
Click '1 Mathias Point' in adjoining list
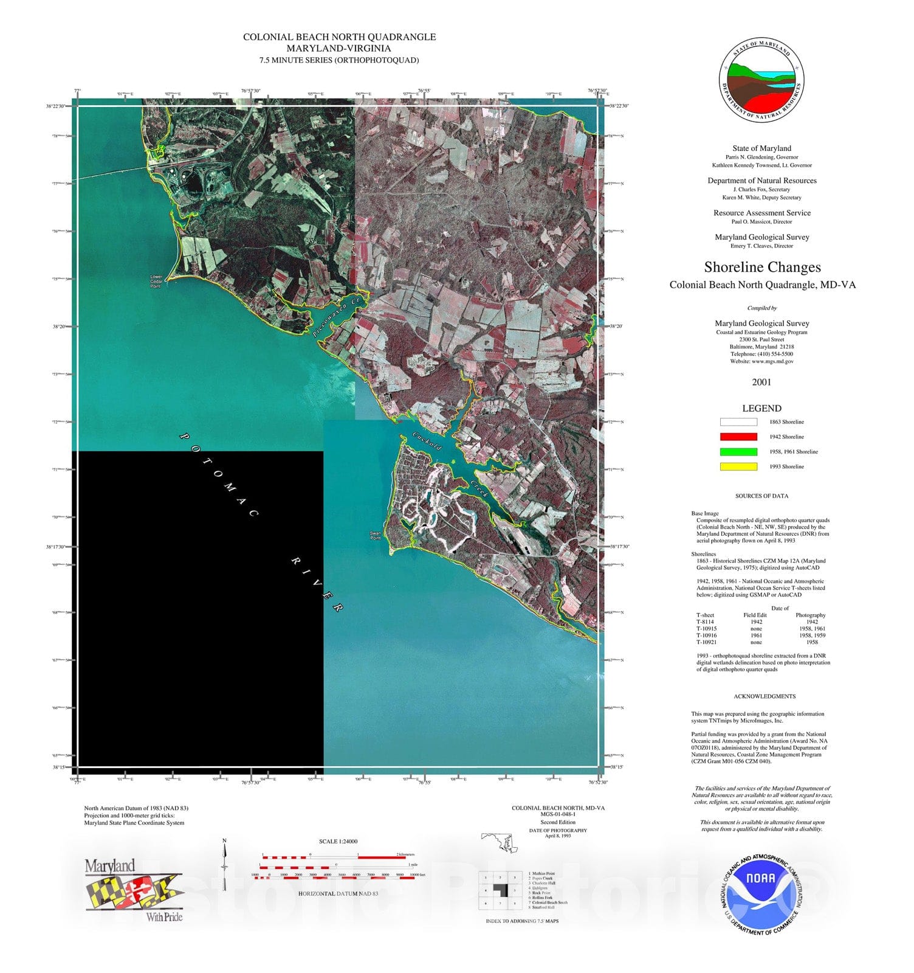[x=542, y=873]
